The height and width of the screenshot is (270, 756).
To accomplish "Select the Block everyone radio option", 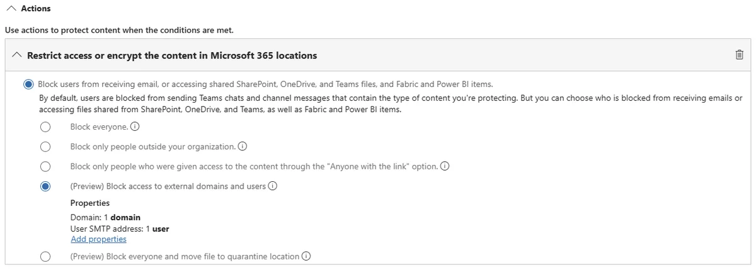I will pyautogui.click(x=45, y=127).
